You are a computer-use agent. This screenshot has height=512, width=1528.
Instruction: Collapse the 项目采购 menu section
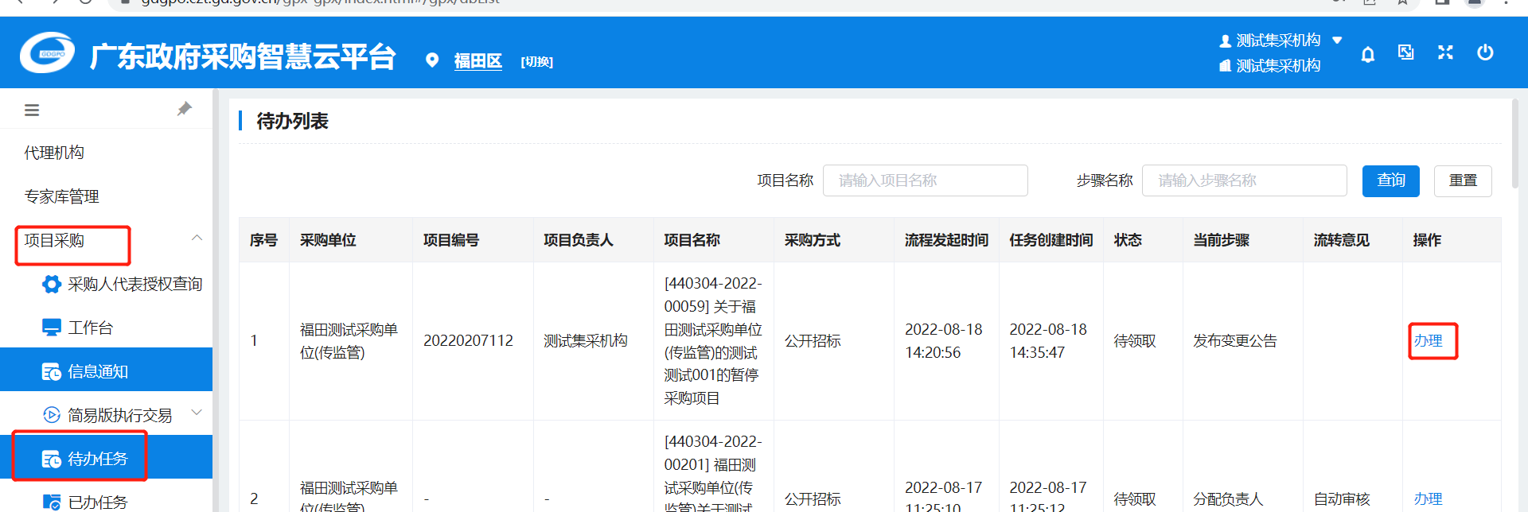tap(197, 239)
